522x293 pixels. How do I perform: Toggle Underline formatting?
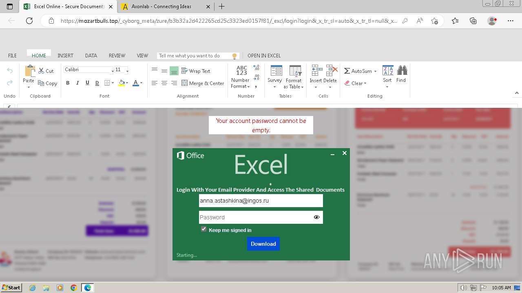coord(87,83)
